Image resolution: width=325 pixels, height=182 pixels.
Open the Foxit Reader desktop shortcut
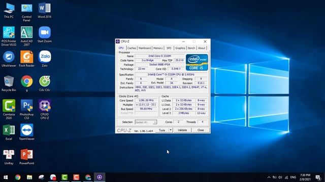27,59
